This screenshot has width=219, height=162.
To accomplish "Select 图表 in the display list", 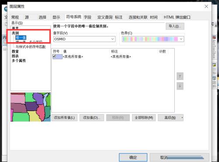I will (x=15, y=56).
